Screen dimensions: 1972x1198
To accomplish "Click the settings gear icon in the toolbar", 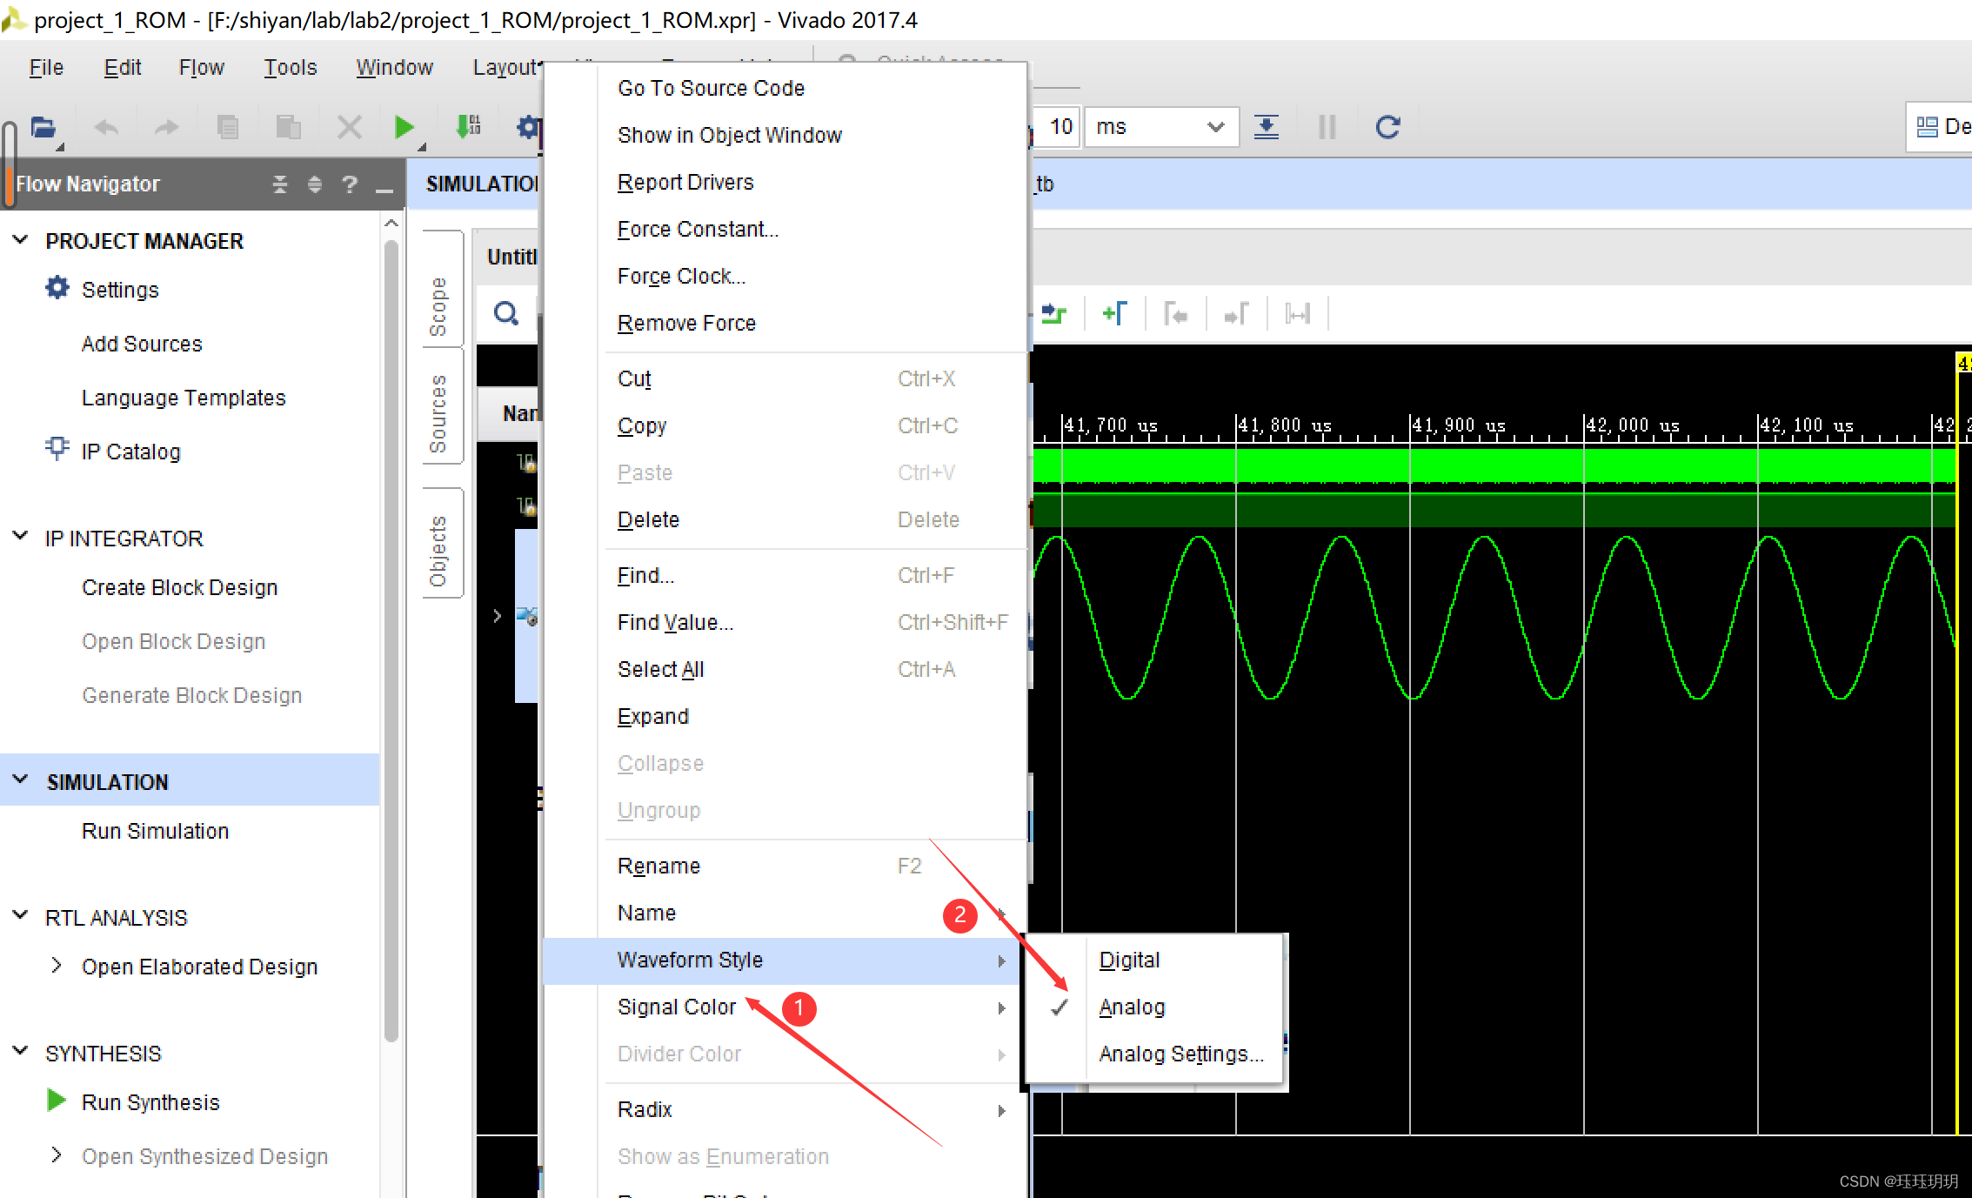I will coord(527,128).
